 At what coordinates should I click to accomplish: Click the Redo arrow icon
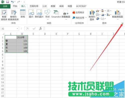tap(19, 2)
